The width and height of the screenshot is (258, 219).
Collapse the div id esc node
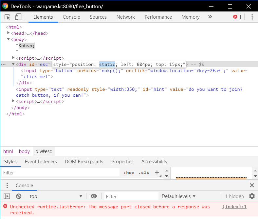(x=13, y=64)
